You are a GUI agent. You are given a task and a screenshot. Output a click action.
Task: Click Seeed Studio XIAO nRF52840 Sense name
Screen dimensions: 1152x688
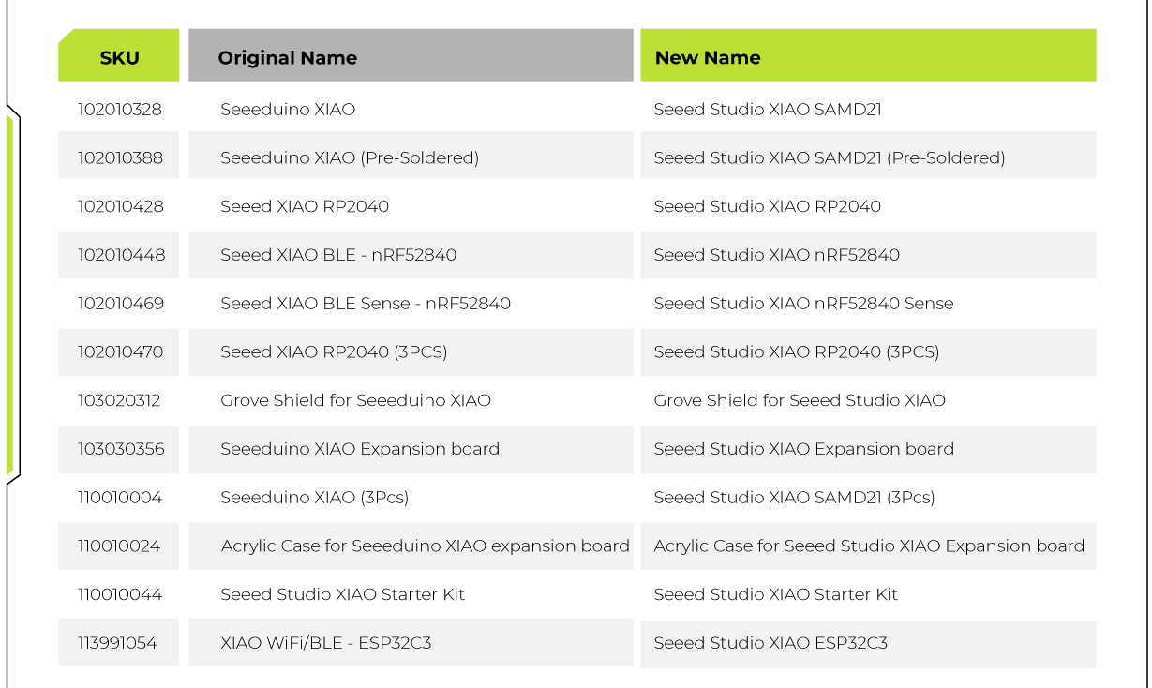tap(803, 304)
